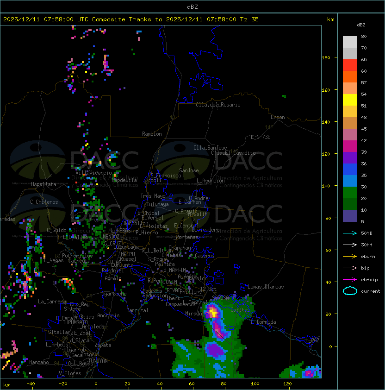Viewport: 385px width, 390px height.
Task: Click the 'MAIPU' city label
Action: (128, 254)
